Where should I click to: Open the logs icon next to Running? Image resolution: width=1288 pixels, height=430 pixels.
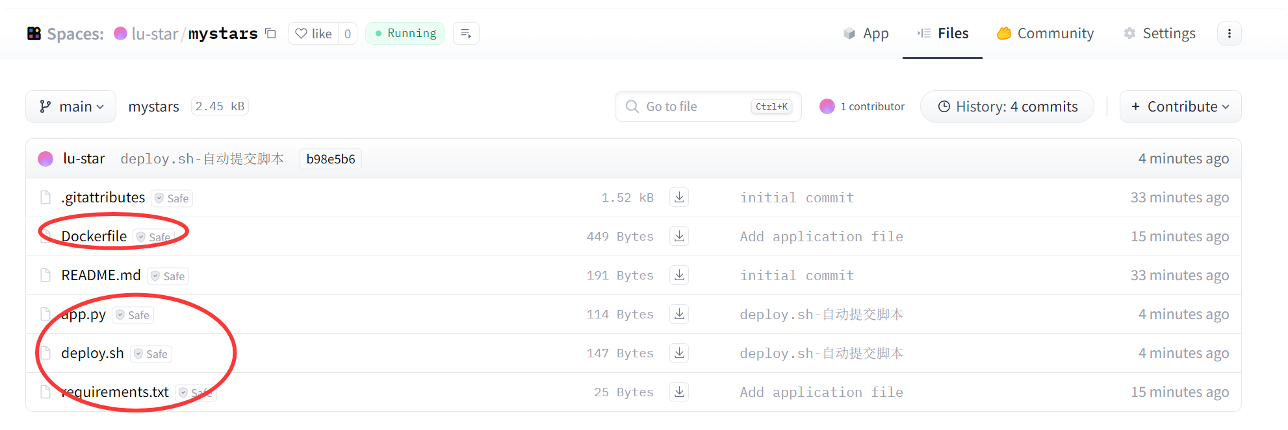tap(466, 34)
